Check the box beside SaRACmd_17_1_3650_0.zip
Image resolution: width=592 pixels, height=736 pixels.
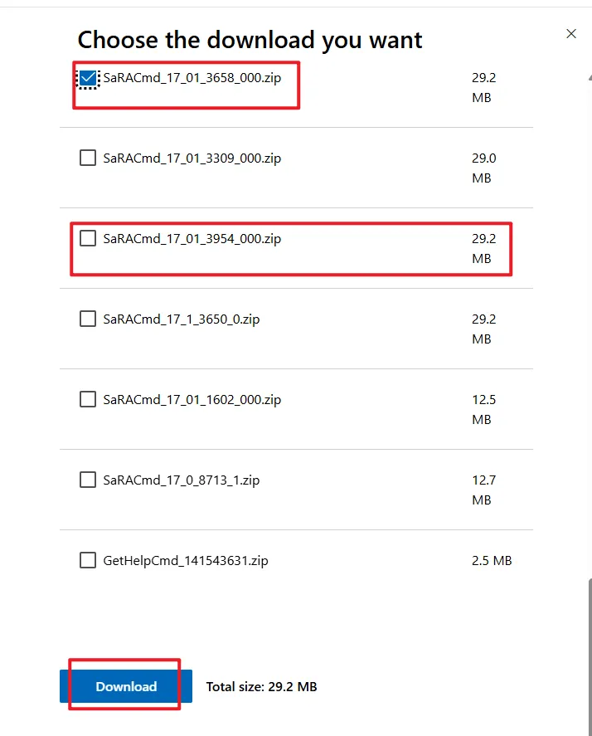click(x=88, y=319)
